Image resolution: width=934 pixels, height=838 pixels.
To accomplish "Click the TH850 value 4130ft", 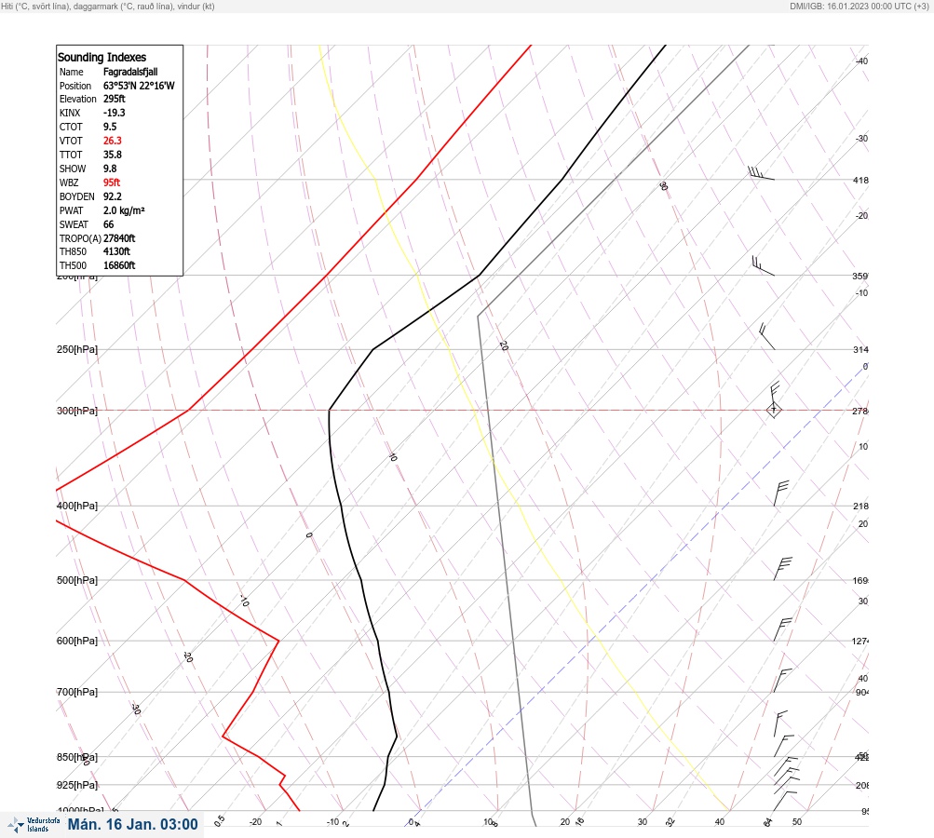I will (x=116, y=251).
